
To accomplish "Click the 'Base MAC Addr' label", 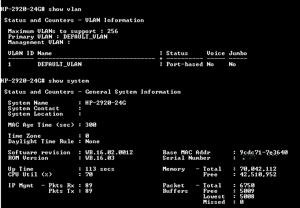I will coord(186,152).
